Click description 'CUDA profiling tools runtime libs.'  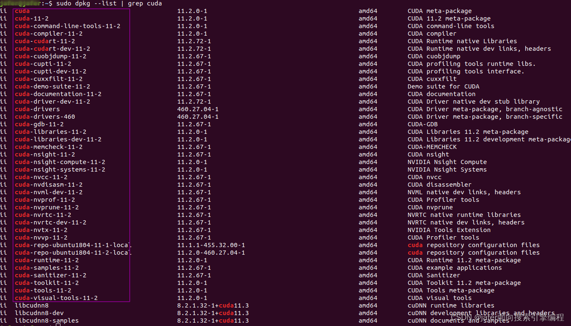tap(472, 64)
